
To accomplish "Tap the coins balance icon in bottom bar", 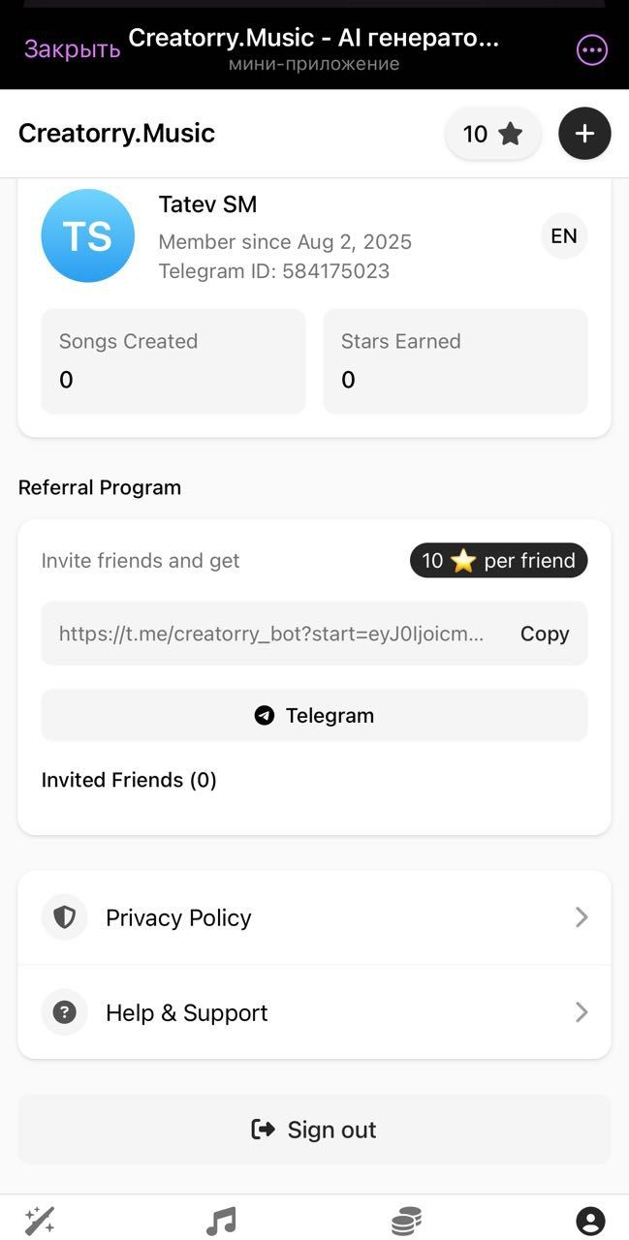I will pyautogui.click(x=407, y=1219).
